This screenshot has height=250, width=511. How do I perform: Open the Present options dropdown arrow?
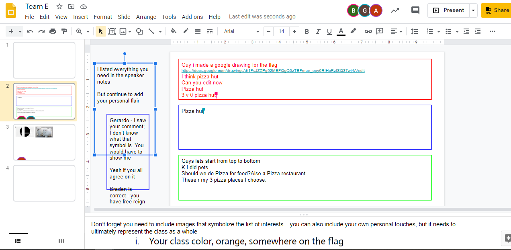tap(473, 10)
